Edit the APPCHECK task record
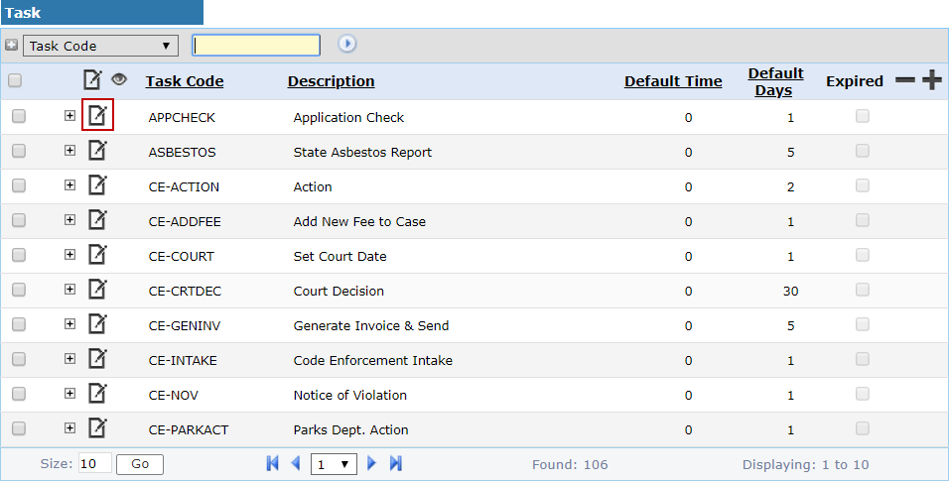The width and height of the screenshot is (949, 481). 97,114
